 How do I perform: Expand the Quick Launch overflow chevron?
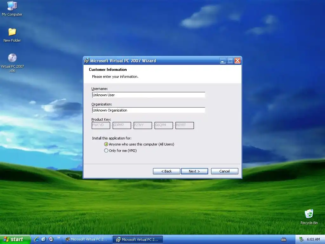click(x=58, y=238)
